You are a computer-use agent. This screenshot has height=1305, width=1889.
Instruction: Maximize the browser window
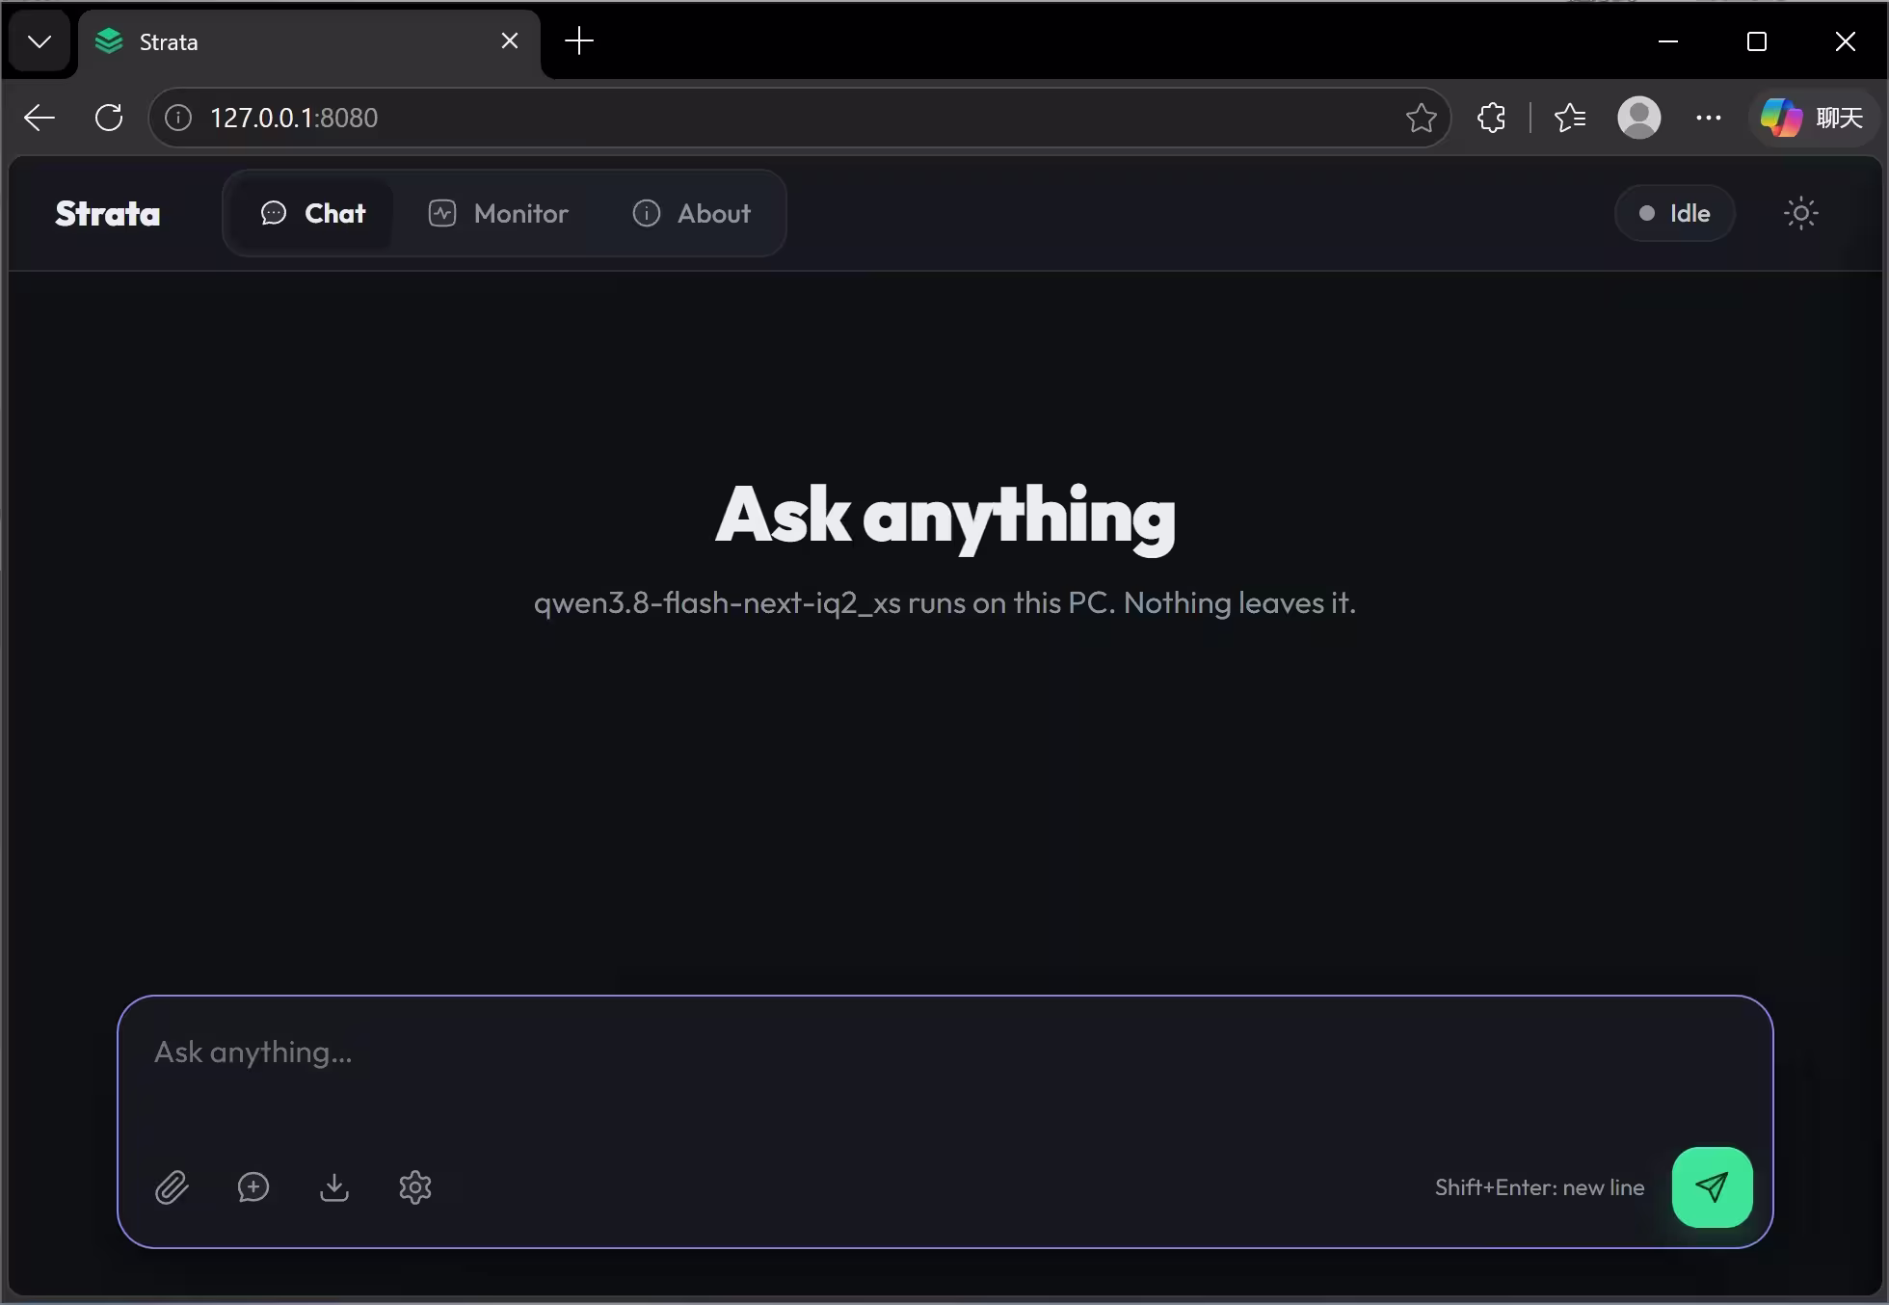(x=1757, y=41)
